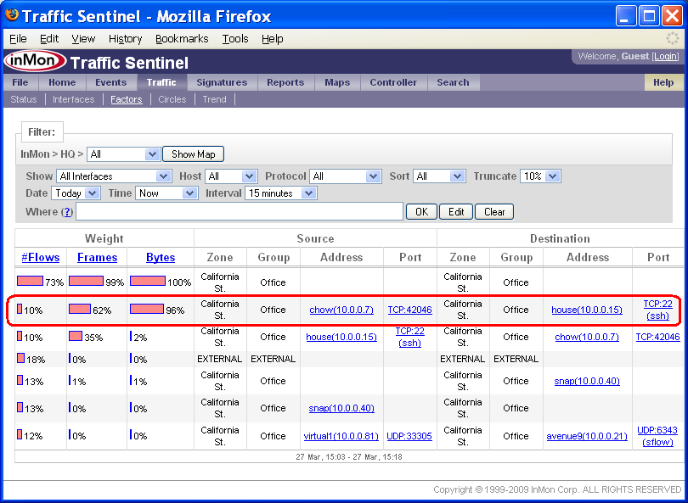
Task: Click the inMon logo
Action: pyautogui.click(x=35, y=60)
